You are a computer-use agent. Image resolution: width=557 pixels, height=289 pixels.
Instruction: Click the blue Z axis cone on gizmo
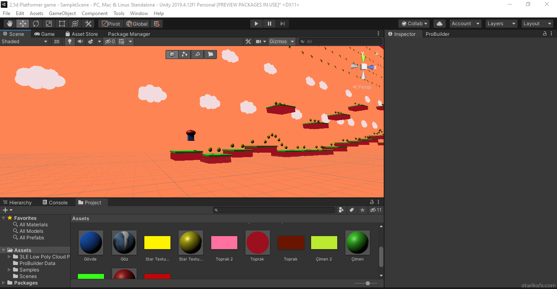[371, 67]
